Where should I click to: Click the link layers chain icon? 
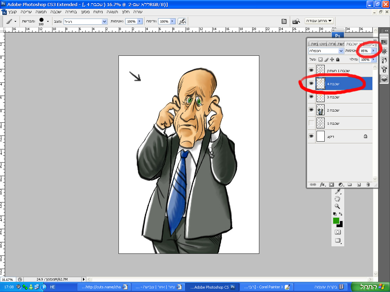pyautogui.click(x=313, y=185)
